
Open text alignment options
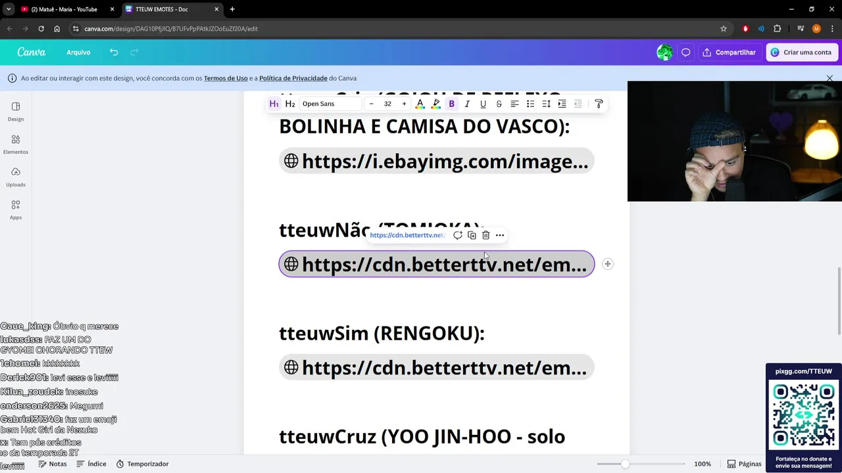coord(514,104)
